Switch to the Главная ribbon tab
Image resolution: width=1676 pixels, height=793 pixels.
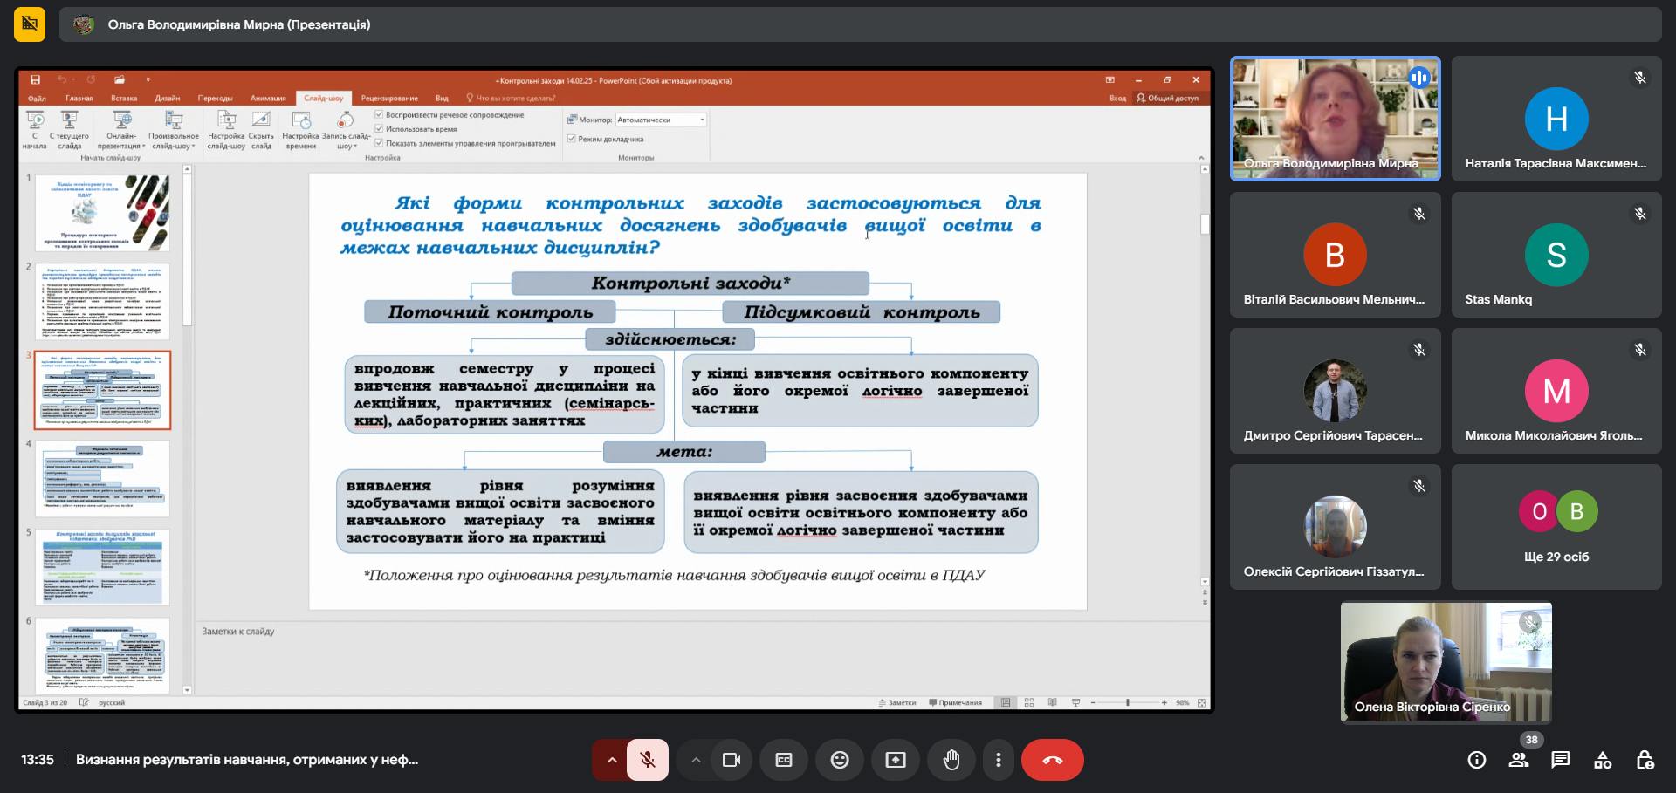(x=79, y=98)
